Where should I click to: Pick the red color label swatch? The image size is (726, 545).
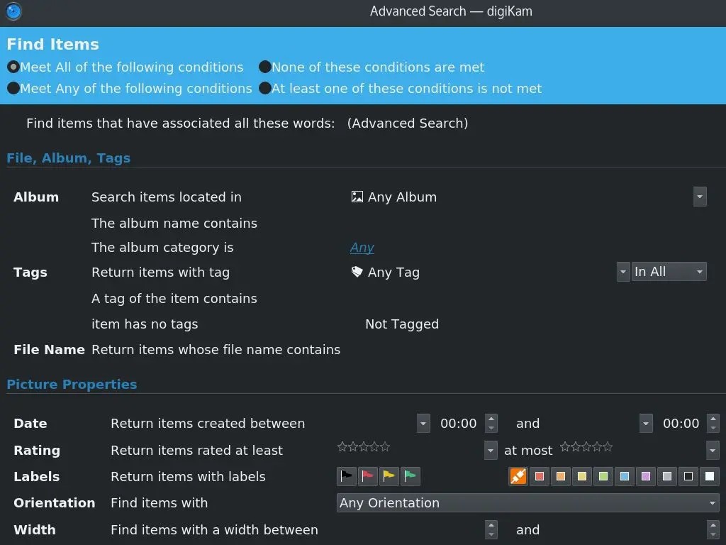point(540,476)
